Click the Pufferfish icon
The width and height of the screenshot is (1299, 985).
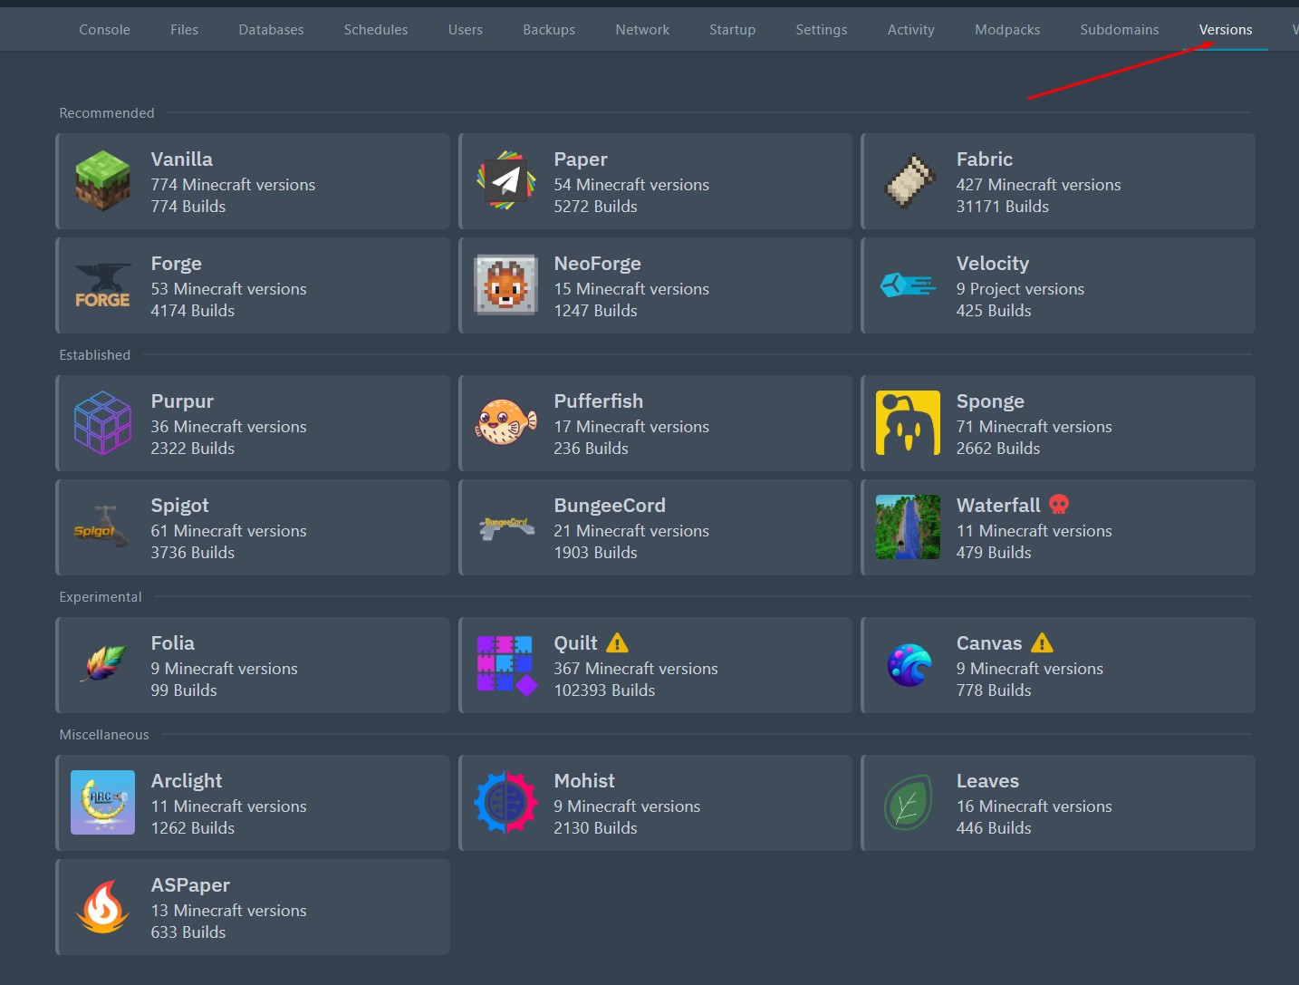[505, 423]
